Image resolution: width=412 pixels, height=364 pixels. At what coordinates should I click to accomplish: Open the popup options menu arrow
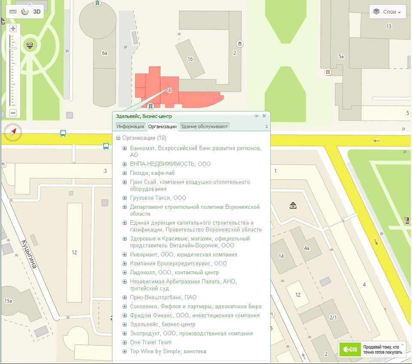coord(267,126)
